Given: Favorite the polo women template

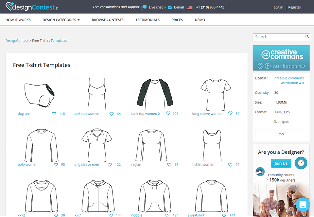Looking at the screenshot, I should pos(56,165).
